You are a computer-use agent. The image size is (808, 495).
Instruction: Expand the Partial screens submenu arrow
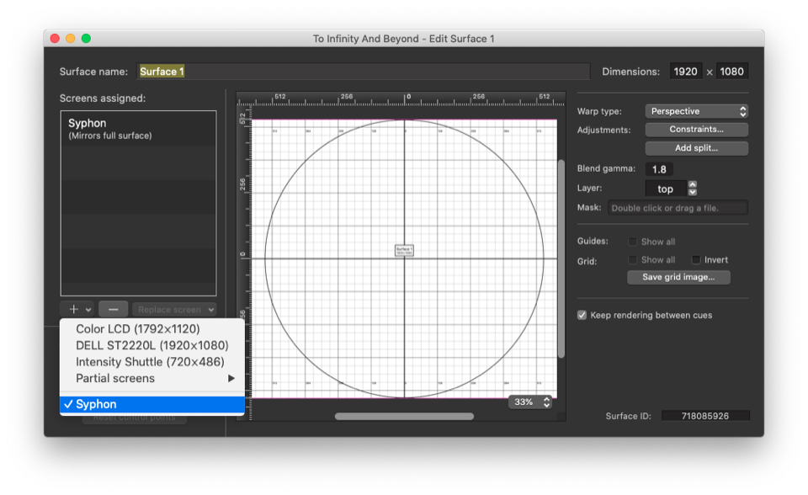[x=231, y=379]
